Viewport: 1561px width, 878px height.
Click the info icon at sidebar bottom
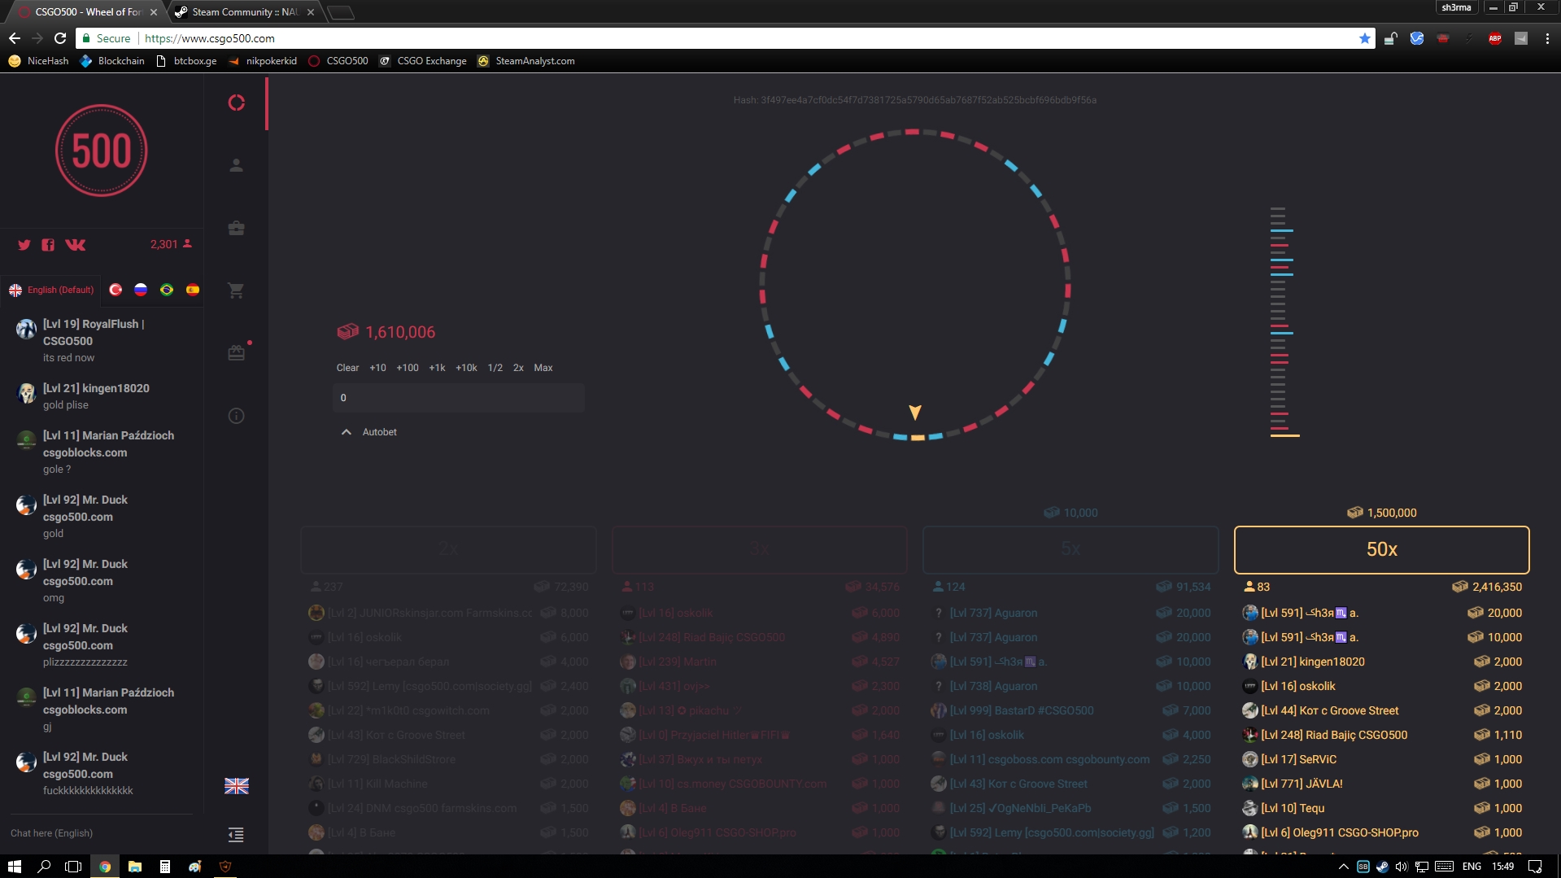pyautogui.click(x=236, y=416)
